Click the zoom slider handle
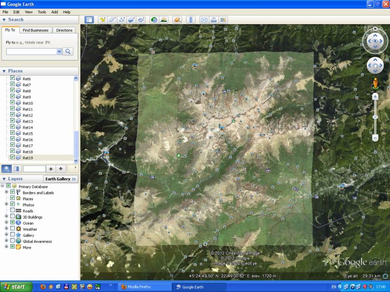 (375, 117)
